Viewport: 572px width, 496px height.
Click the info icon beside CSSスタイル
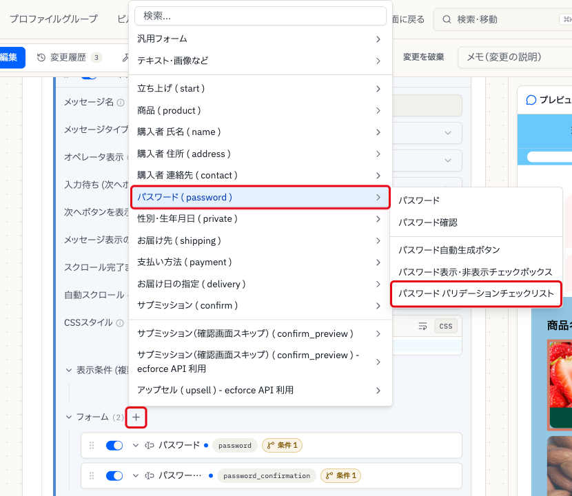(120, 323)
